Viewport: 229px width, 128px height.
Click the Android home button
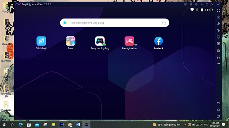(x=218, y=110)
